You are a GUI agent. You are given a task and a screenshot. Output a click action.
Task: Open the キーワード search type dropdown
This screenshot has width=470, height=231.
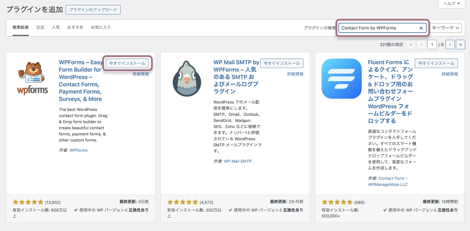tap(445, 28)
